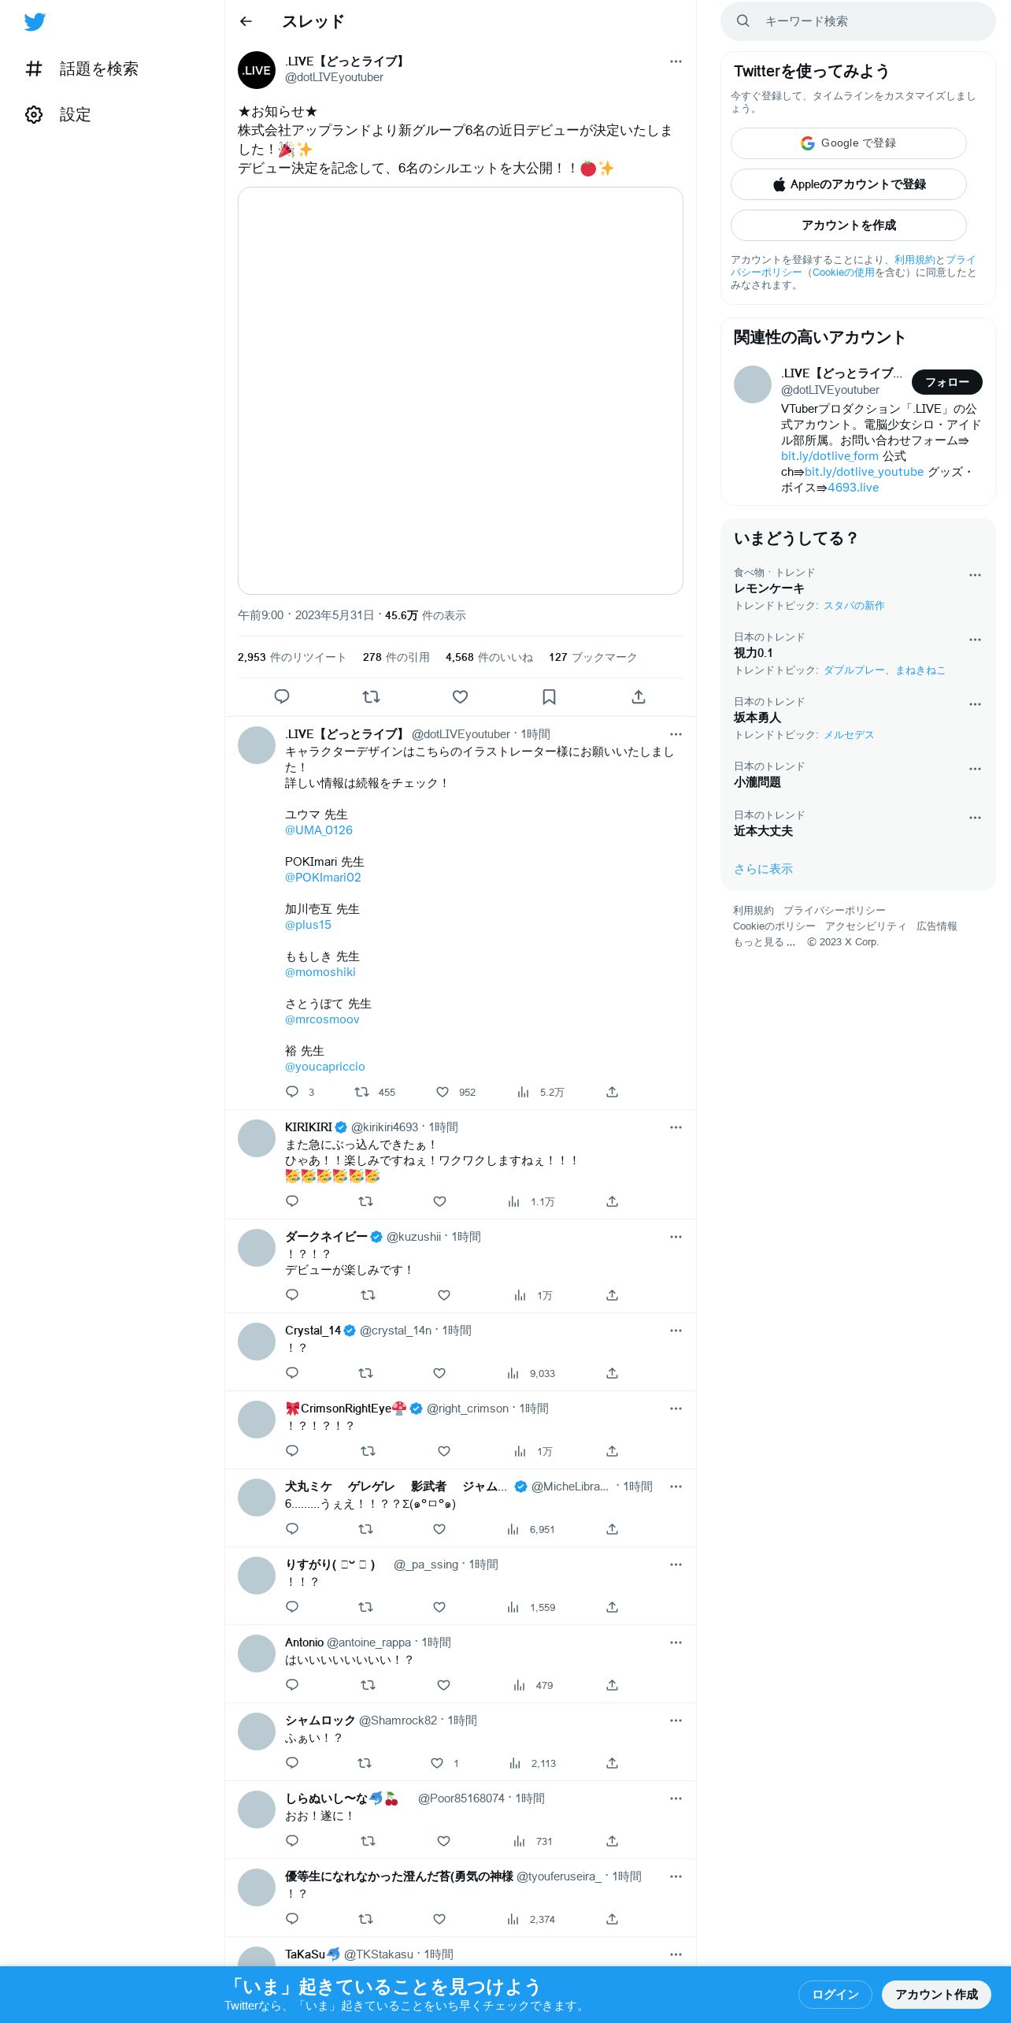Viewport: 1011px width, 2023px height.
Task: Retweet the ダークネイビー reply
Action: 368,1295
